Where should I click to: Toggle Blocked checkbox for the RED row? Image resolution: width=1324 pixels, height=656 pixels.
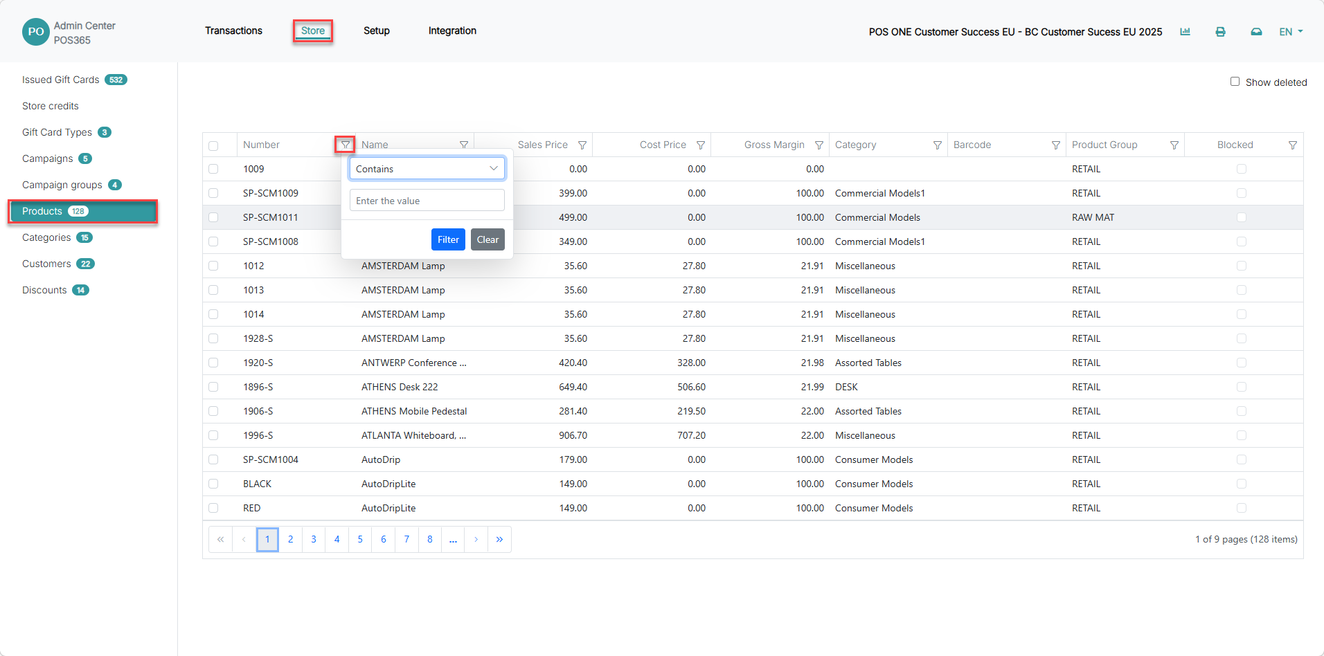[1241, 508]
